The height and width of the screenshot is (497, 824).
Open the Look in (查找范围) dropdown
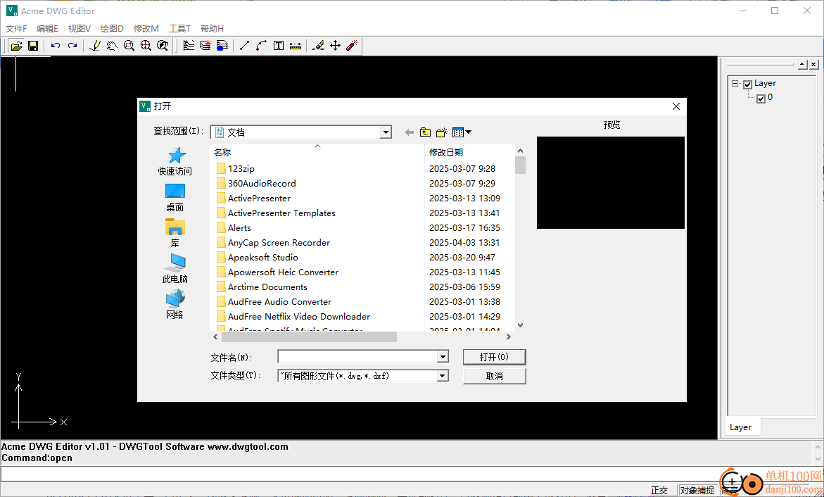pyautogui.click(x=386, y=132)
